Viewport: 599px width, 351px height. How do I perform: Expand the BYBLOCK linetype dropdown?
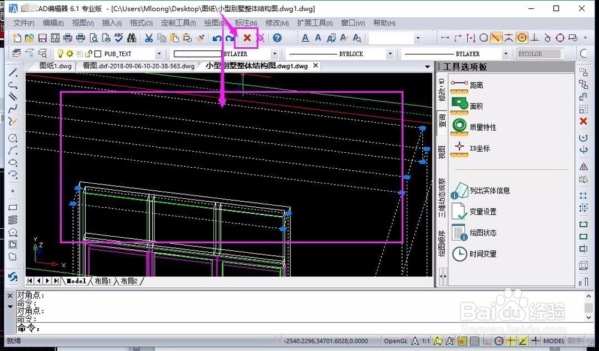tap(390, 54)
